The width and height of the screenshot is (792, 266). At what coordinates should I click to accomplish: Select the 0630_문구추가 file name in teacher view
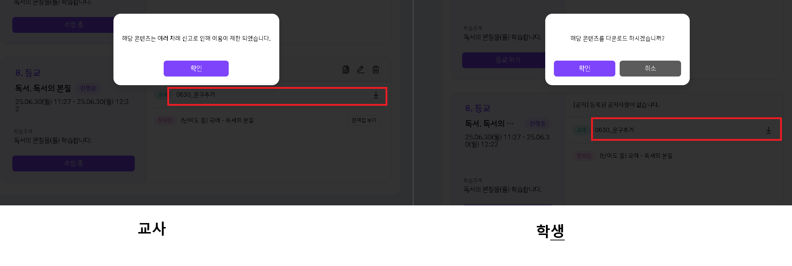click(x=195, y=95)
